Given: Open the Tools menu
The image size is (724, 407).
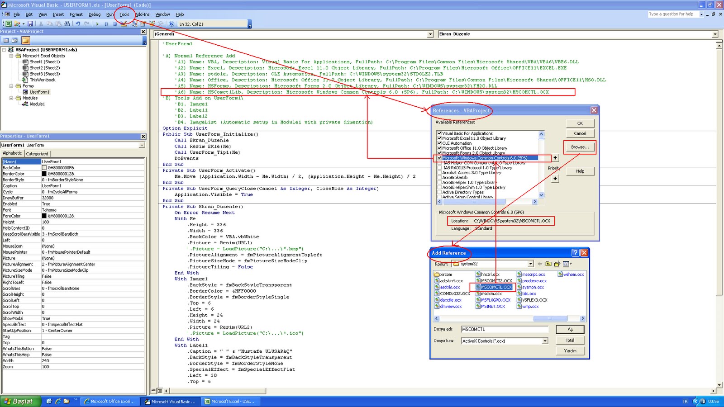Looking at the screenshot, I should tap(124, 14).
